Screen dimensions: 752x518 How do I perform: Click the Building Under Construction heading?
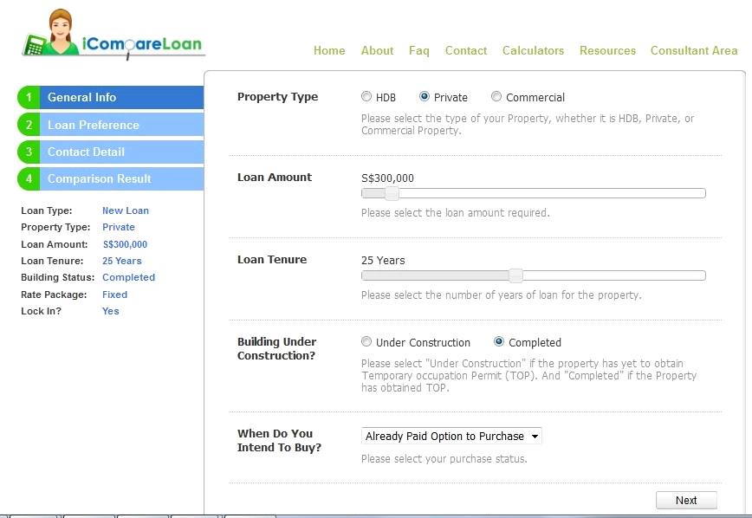click(x=276, y=349)
